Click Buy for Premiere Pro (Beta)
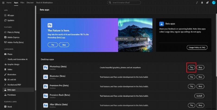The width and height of the screenshot is (217, 110). (200, 86)
